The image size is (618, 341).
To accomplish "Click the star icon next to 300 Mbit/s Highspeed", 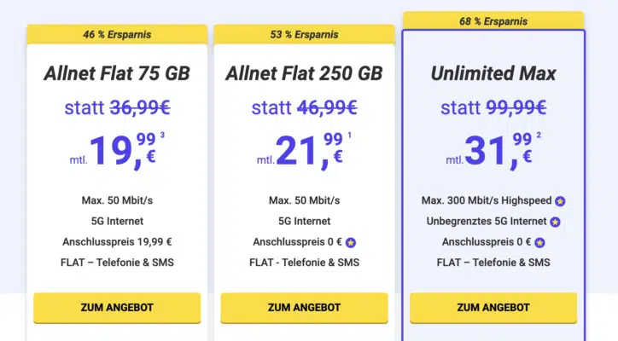I will point(560,201).
